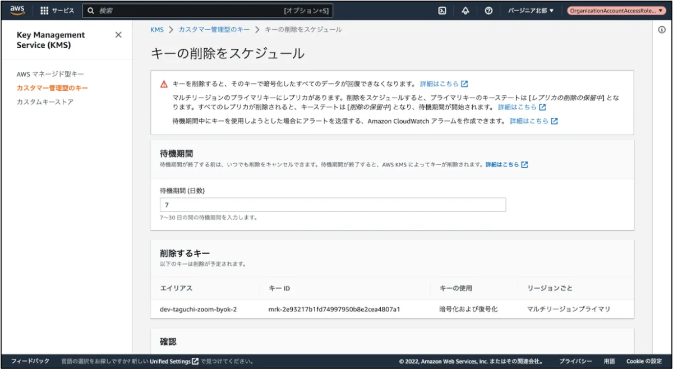Close the Key Management Service sidebar
Viewport: 673px width, 369px height.
(118, 35)
